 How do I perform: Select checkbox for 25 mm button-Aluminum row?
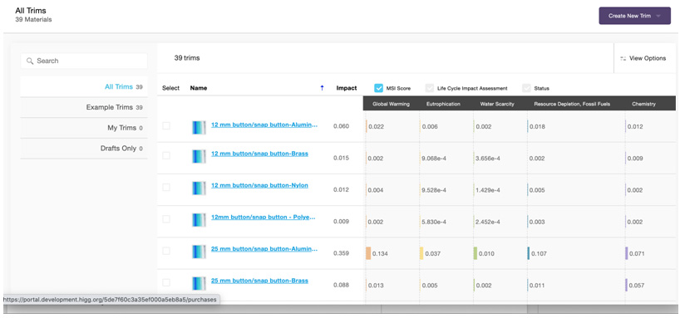[166, 251]
